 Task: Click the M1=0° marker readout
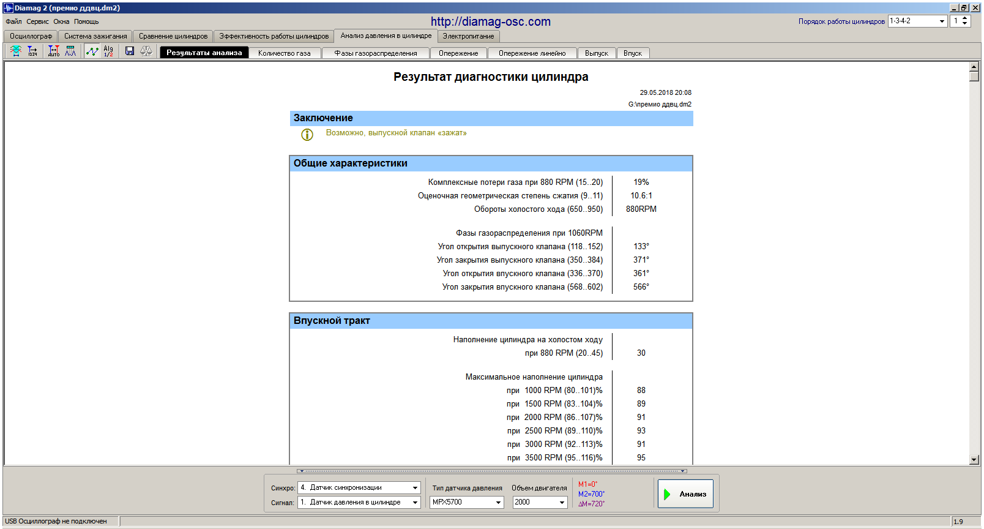point(588,484)
